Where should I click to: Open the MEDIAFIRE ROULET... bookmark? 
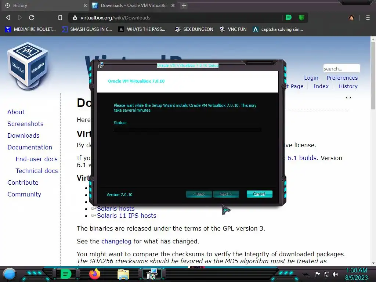click(x=30, y=29)
